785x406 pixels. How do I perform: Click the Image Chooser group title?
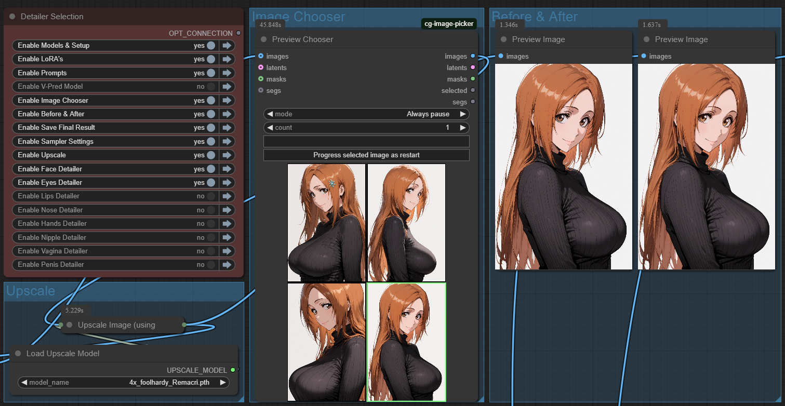pyautogui.click(x=298, y=17)
